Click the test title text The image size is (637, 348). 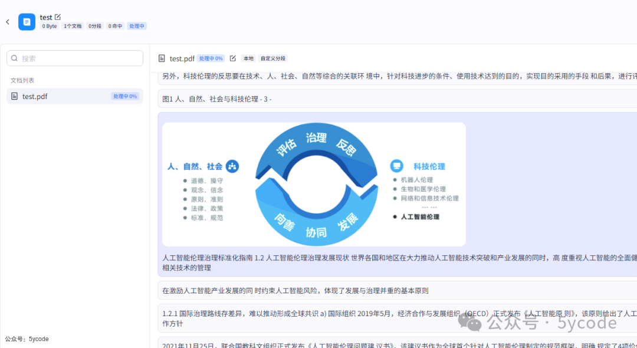(46, 17)
